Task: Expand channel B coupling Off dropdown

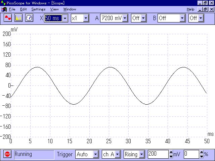Action: pos(201,18)
